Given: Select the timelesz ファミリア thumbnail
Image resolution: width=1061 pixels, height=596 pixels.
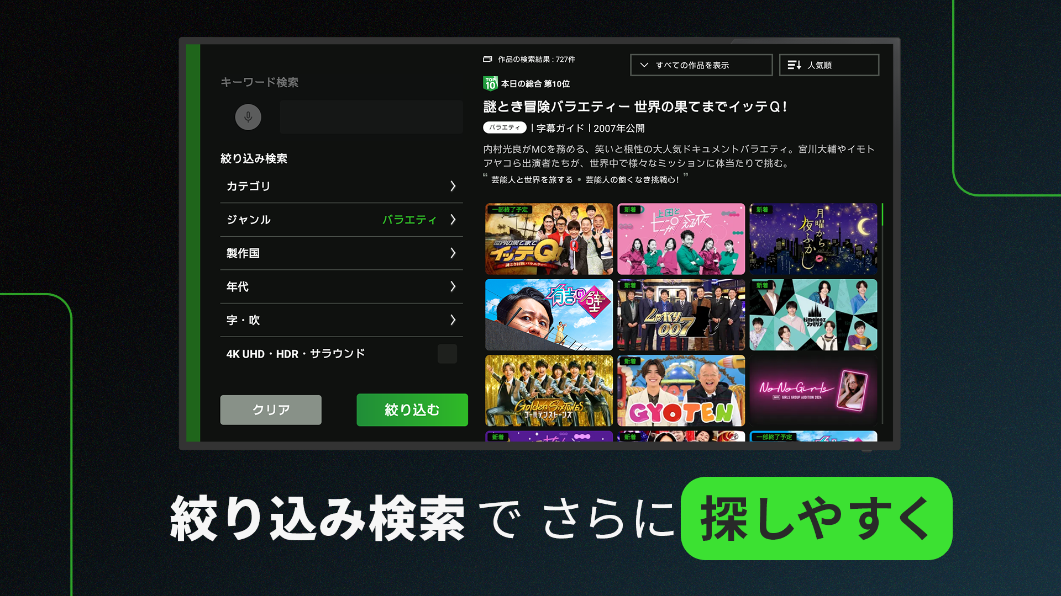Looking at the screenshot, I should [x=813, y=315].
